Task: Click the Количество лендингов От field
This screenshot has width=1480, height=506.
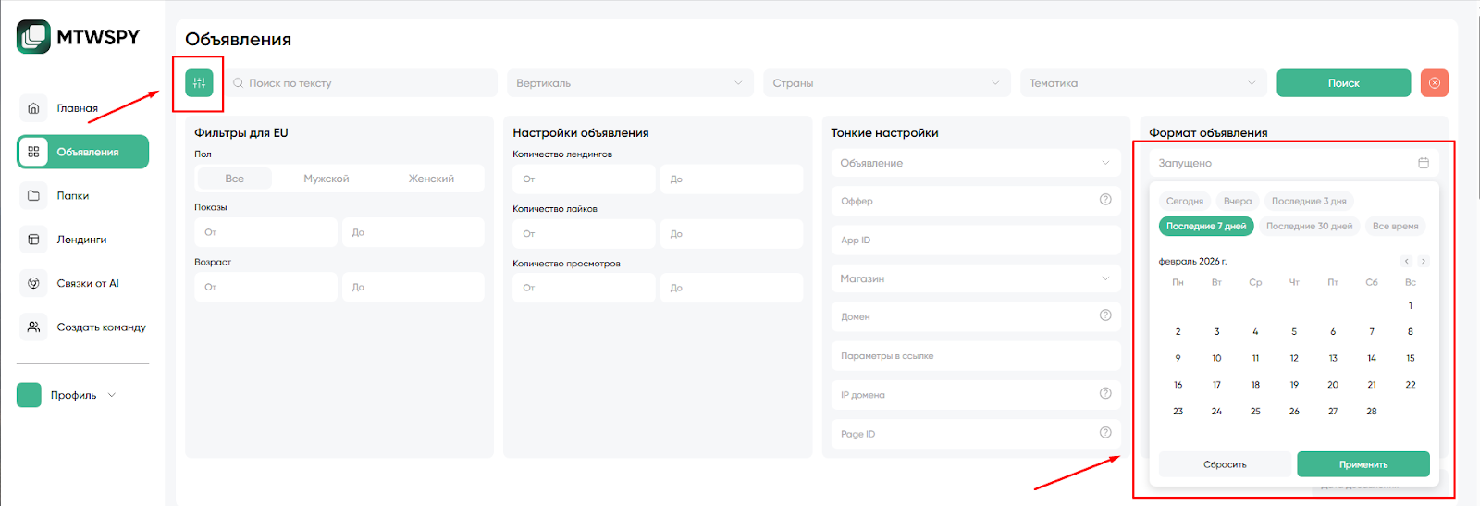Action: (x=585, y=179)
